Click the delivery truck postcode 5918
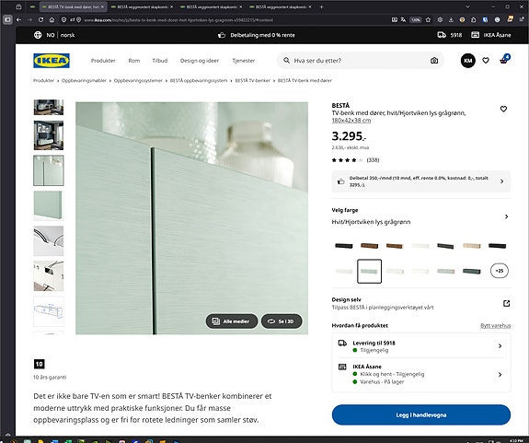This screenshot has width=529, height=443. pyautogui.click(x=449, y=35)
